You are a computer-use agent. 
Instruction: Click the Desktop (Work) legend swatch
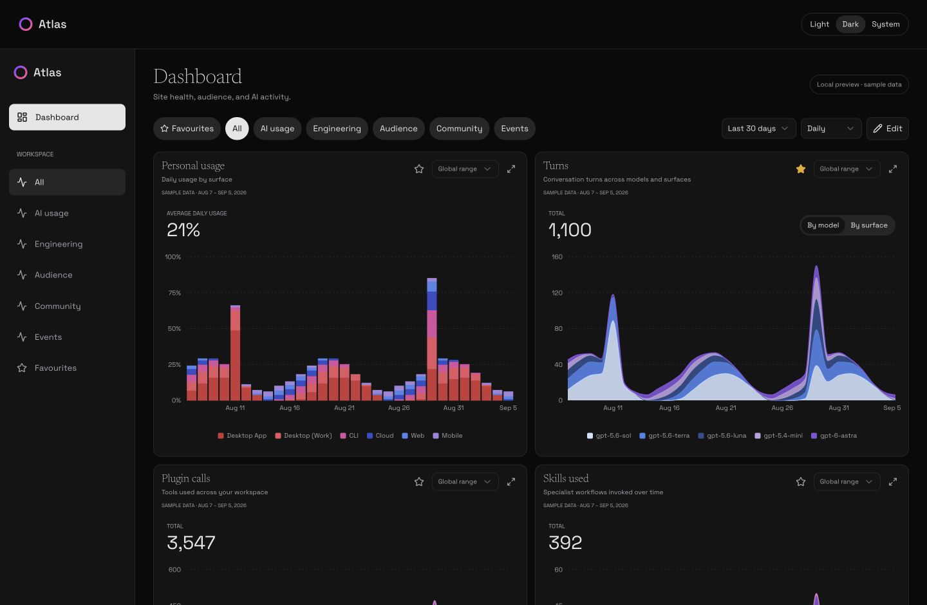tap(278, 436)
